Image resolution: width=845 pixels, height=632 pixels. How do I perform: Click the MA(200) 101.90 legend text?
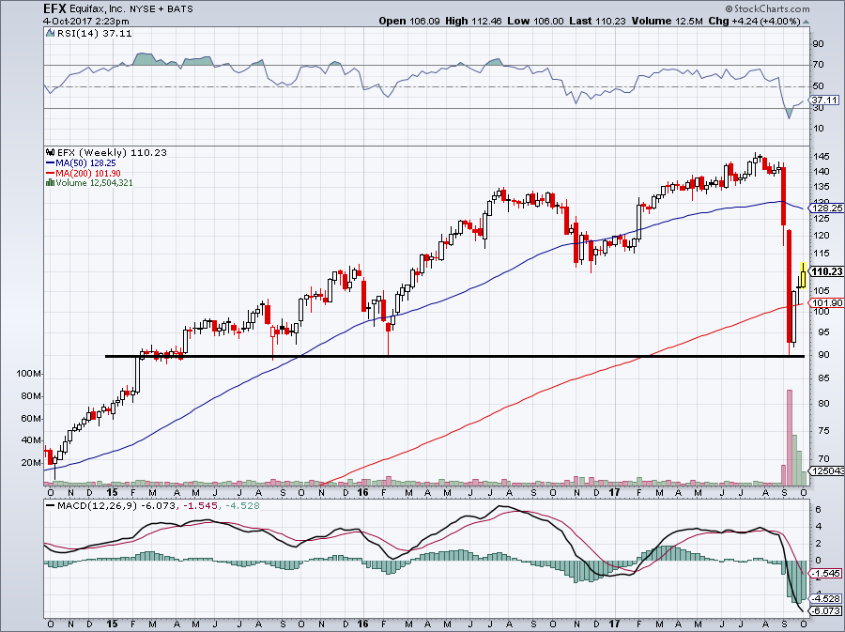pyautogui.click(x=87, y=173)
